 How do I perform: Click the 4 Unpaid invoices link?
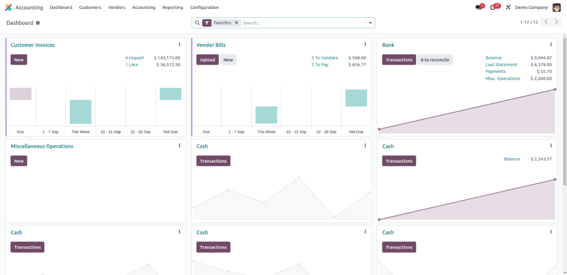(134, 58)
